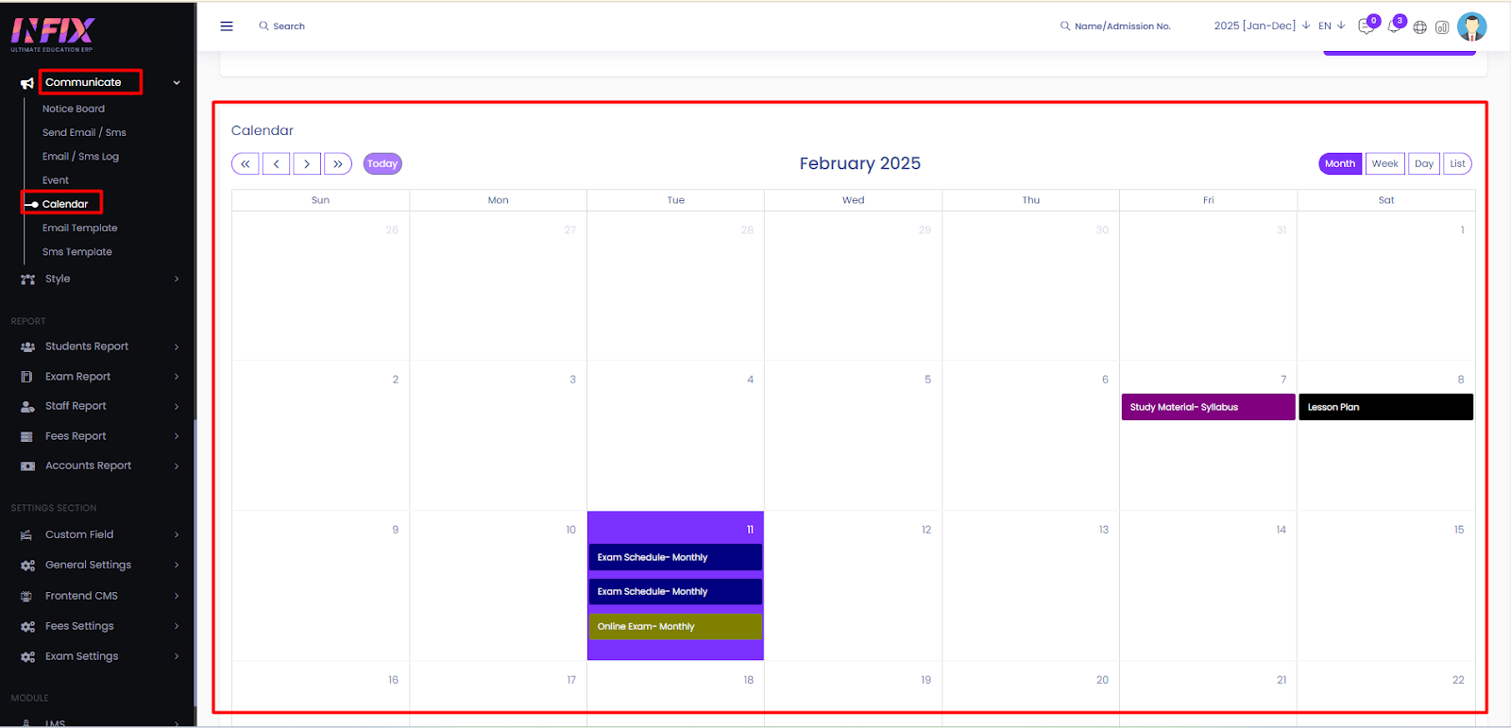Open Notice Board menu item
The image size is (1511, 728).
coord(74,110)
